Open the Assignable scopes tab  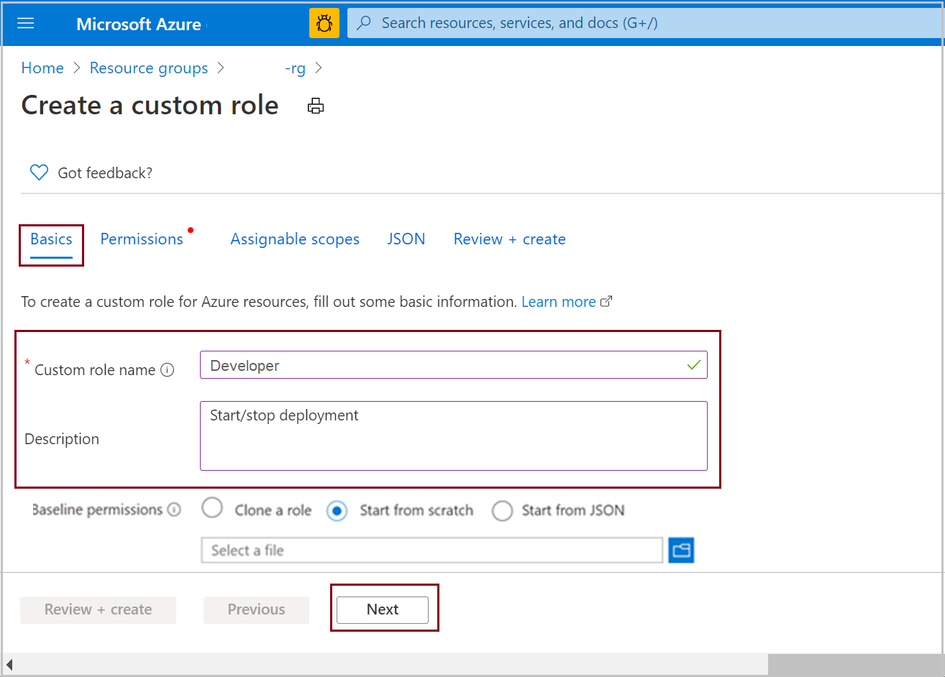[295, 239]
